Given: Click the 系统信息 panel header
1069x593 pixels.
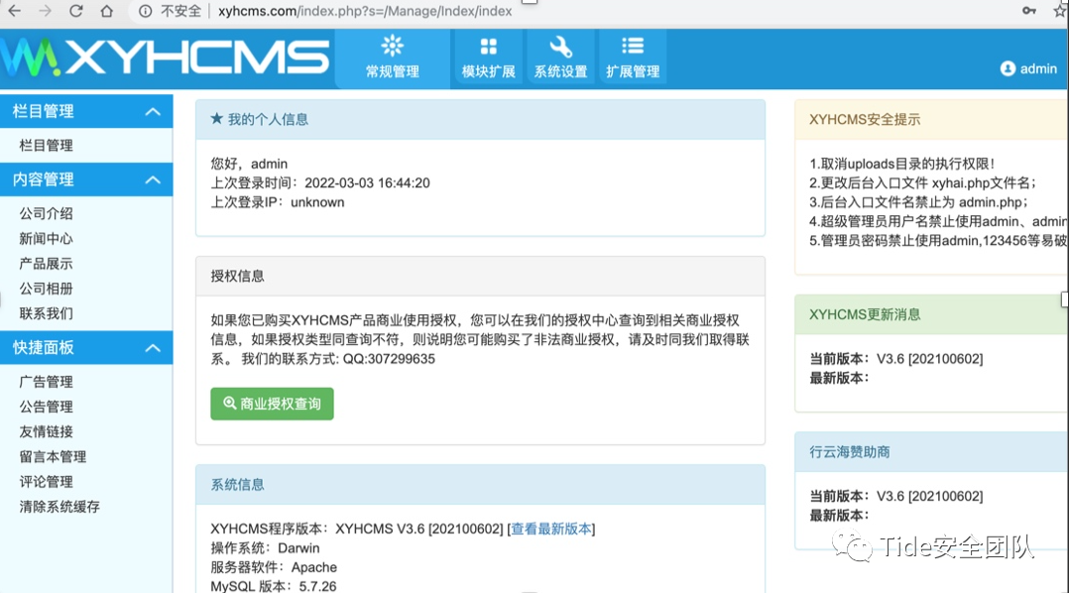Looking at the screenshot, I should click(480, 485).
